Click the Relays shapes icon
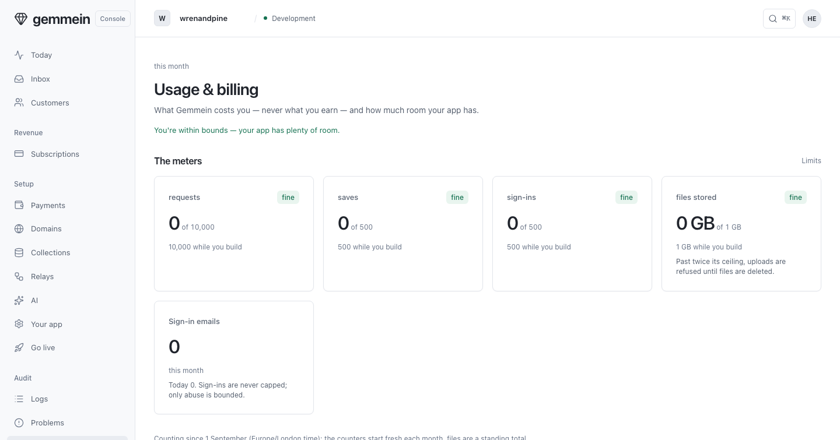The height and width of the screenshot is (440, 840). [19, 276]
